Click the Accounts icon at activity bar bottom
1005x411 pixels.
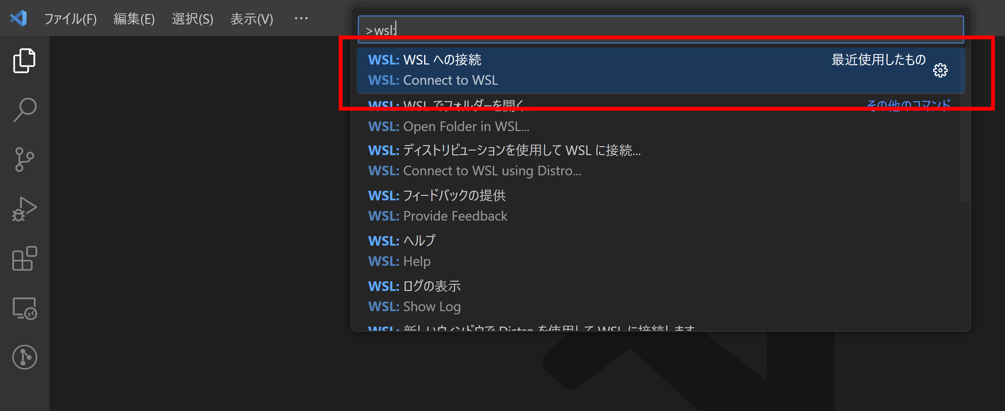pyautogui.click(x=24, y=356)
